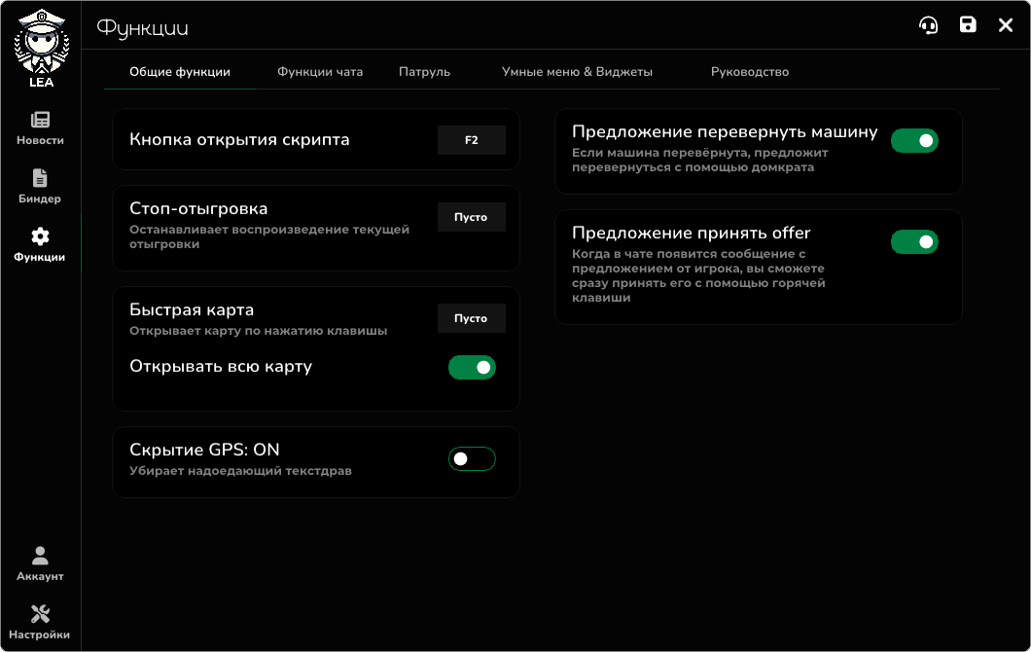Screen dimensions: 1031x652
Task: Open the Биндер section
Action: (x=40, y=186)
